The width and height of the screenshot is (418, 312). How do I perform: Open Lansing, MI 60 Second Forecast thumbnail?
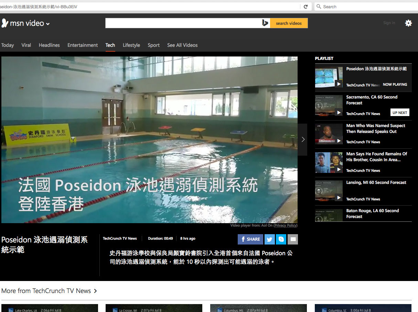[329, 191]
